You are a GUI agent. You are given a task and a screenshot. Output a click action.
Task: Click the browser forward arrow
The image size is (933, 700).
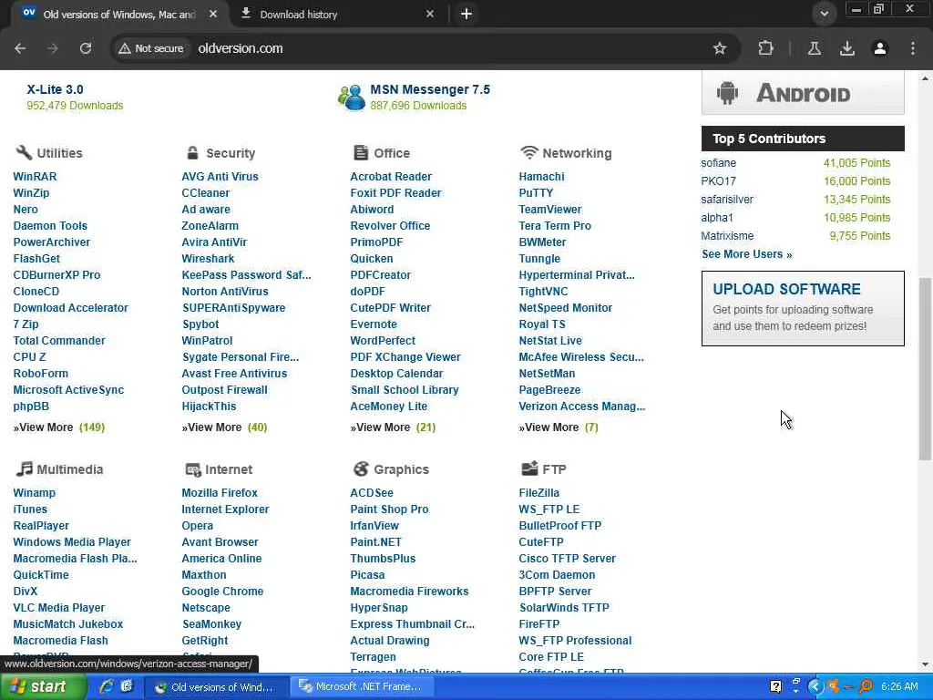click(x=53, y=48)
